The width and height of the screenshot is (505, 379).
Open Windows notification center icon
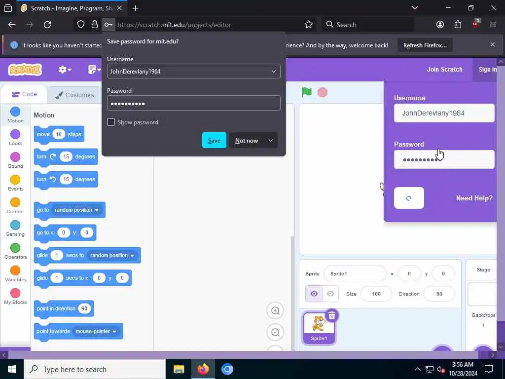click(489, 369)
